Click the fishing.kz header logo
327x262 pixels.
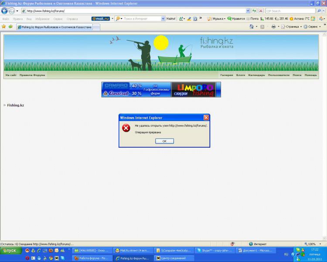217,43
